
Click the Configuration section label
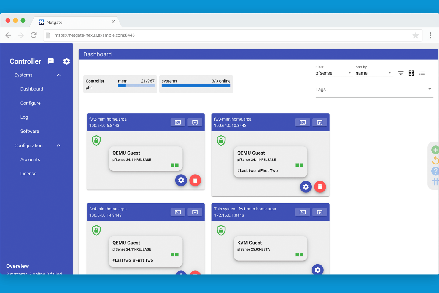[28, 146]
